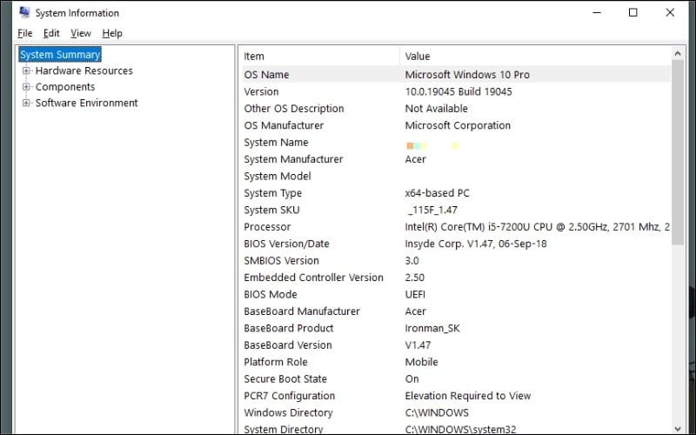Click the Value column header
Screen dimensions: 696x435
[x=535, y=57]
